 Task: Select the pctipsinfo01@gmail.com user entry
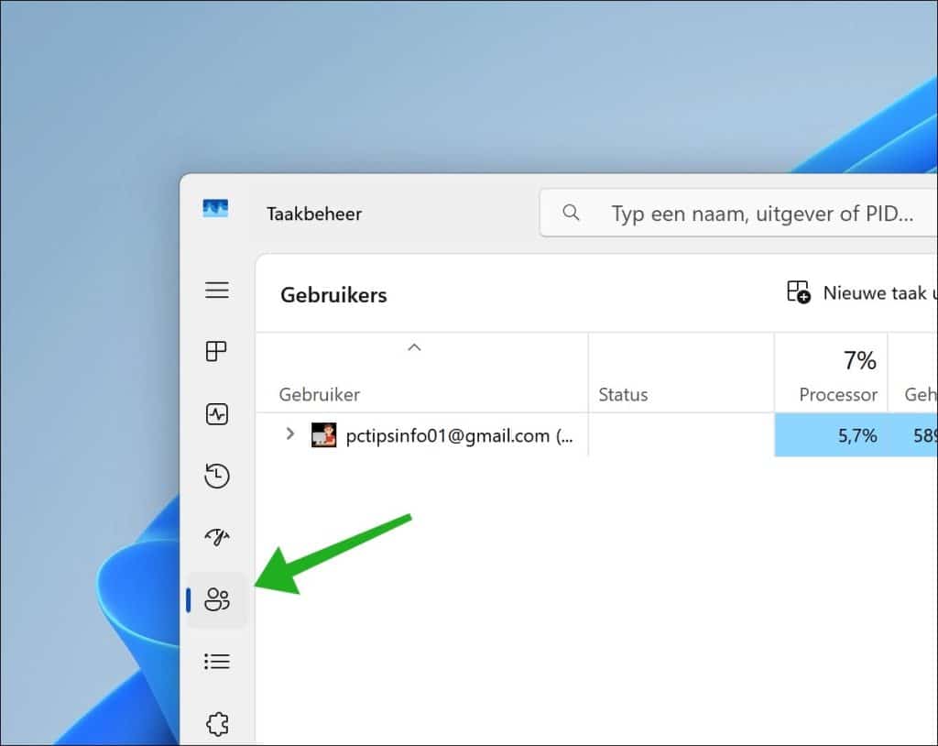tap(460, 435)
